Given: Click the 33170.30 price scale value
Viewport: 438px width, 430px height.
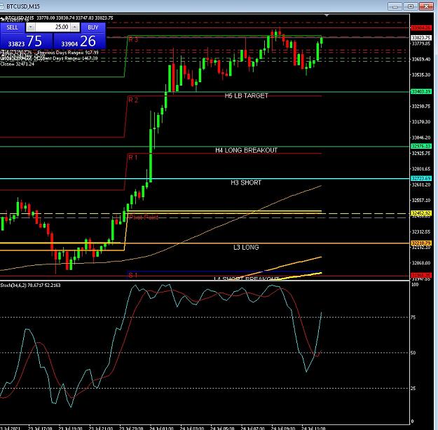Looking at the screenshot, I should point(421,122).
